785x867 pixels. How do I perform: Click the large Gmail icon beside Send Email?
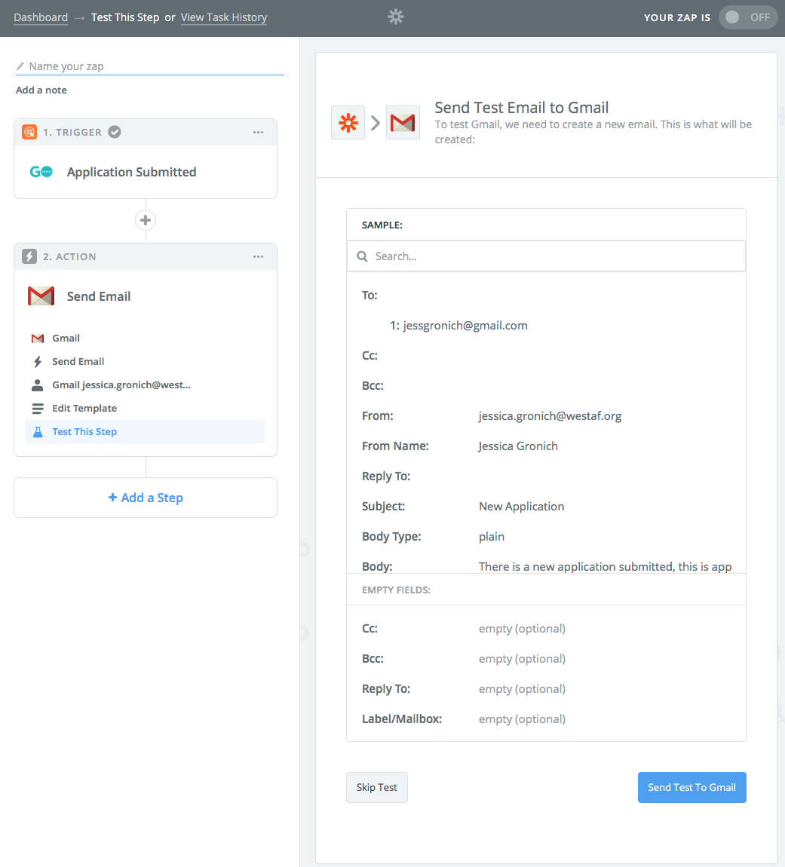pyautogui.click(x=41, y=296)
